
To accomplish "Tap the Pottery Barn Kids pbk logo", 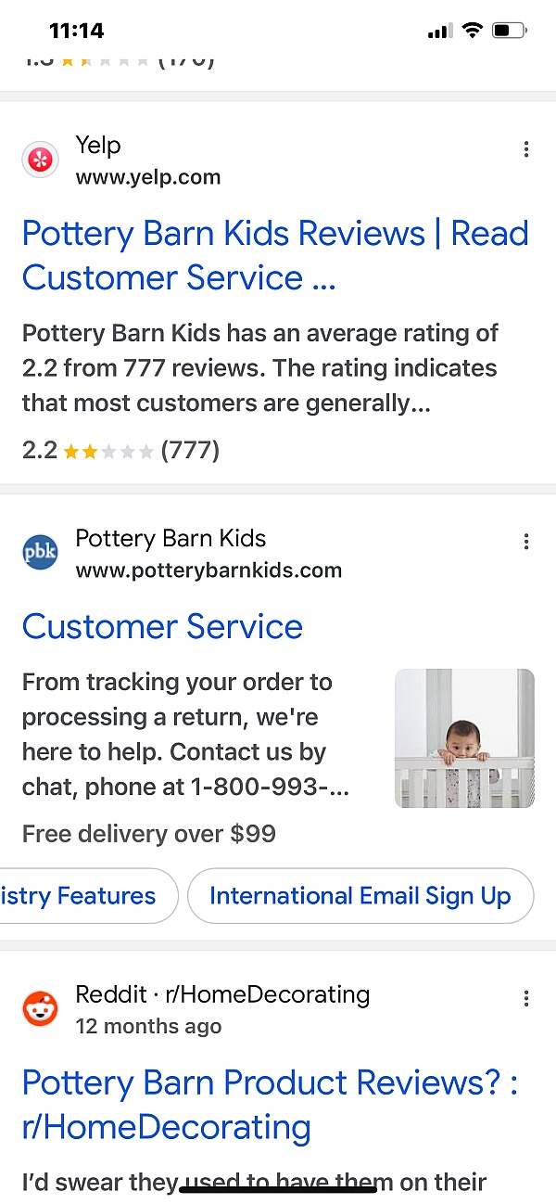I will point(40,553).
